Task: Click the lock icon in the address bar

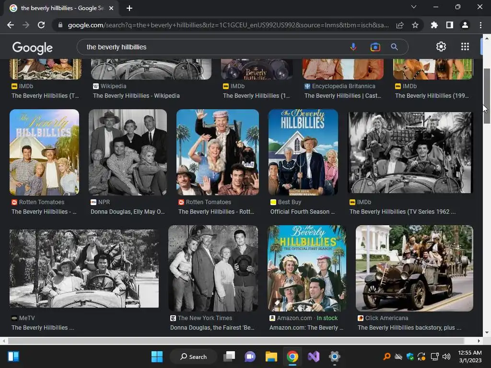Action: click(60, 25)
